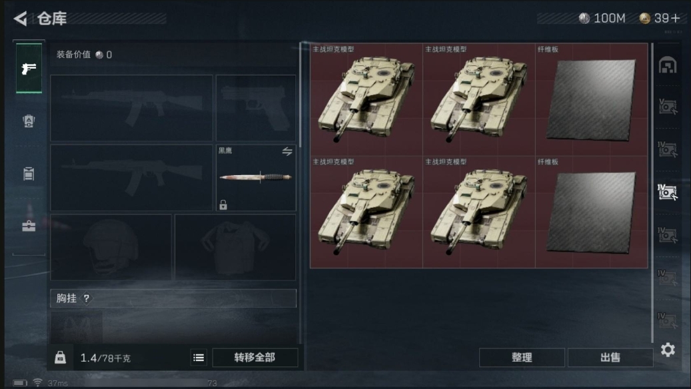Select the weapons tab with pistol icon
The height and width of the screenshot is (389, 691).
29,68
